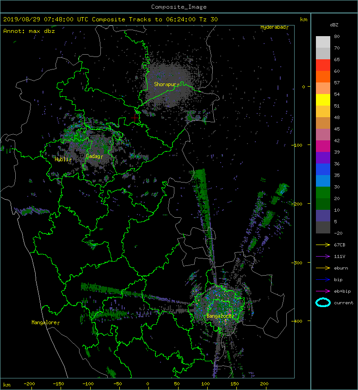Click the eburn legend label

341,268
